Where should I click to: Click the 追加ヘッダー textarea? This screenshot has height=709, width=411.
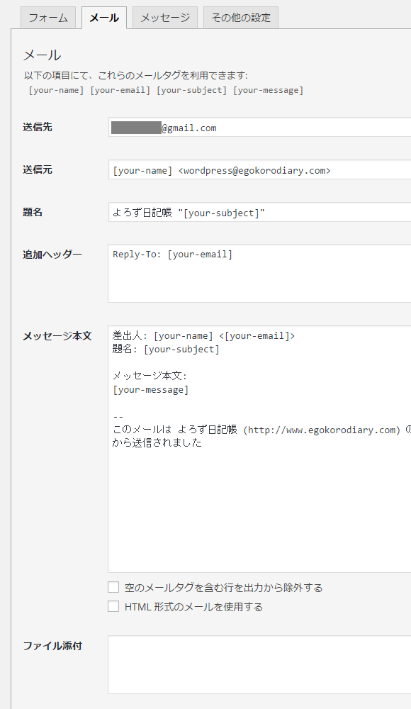point(259,274)
